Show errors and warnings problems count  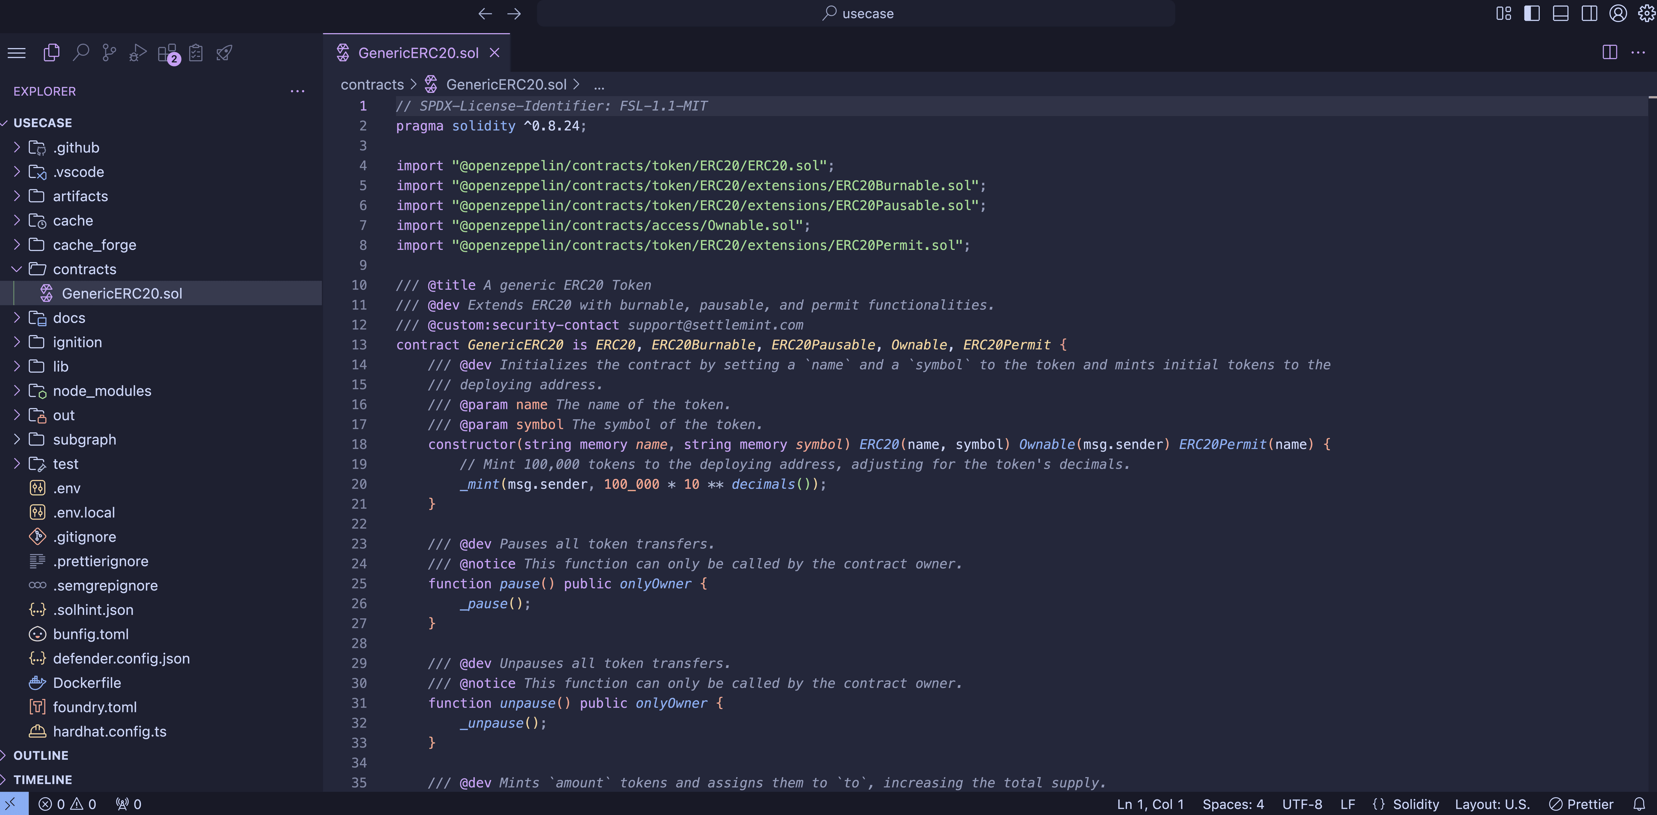(x=67, y=805)
